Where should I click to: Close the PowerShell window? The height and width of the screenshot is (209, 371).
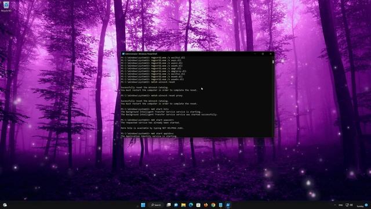coord(271,54)
